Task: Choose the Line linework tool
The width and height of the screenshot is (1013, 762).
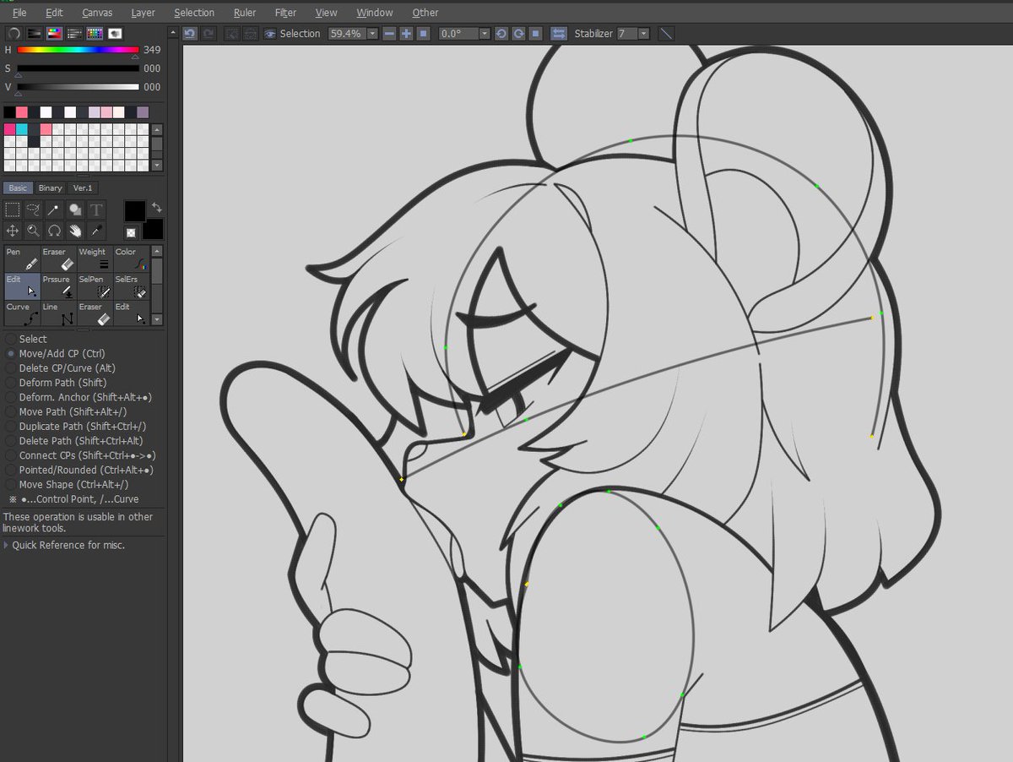Action: pyautogui.click(x=57, y=314)
